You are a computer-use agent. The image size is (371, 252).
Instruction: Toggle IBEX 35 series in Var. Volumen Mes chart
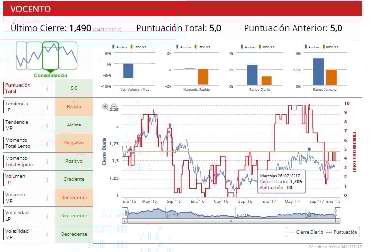(139, 47)
